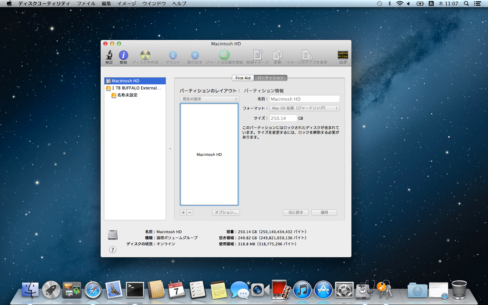Click the plus button to add partition
Viewport: 488px width, 305px height.
pos(183,212)
